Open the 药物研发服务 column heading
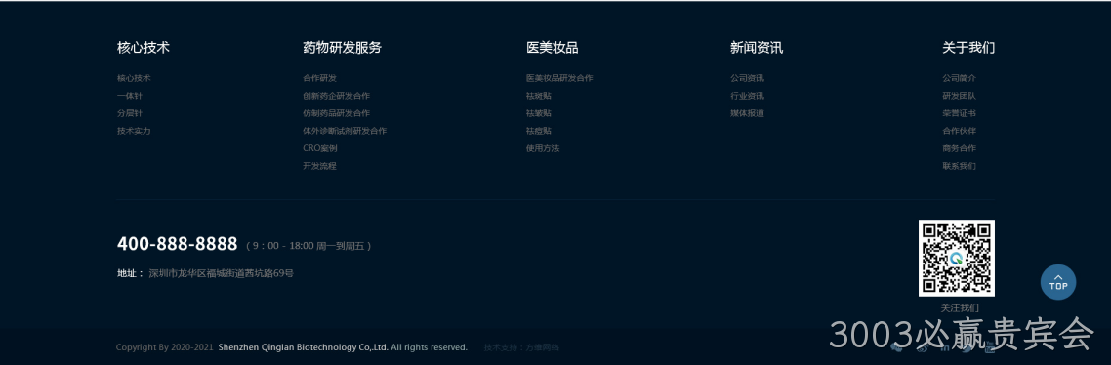Image resolution: width=1111 pixels, height=365 pixels. click(x=343, y=48)
